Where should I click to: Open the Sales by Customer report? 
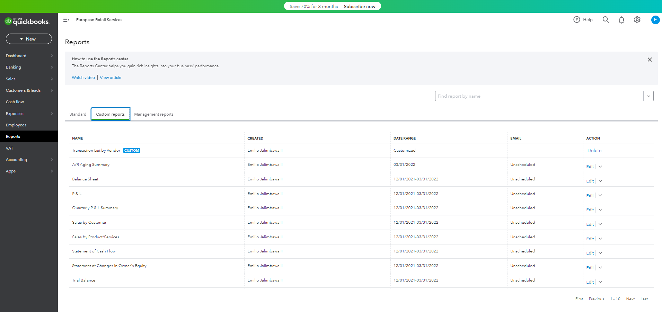[x=89, y=222]
